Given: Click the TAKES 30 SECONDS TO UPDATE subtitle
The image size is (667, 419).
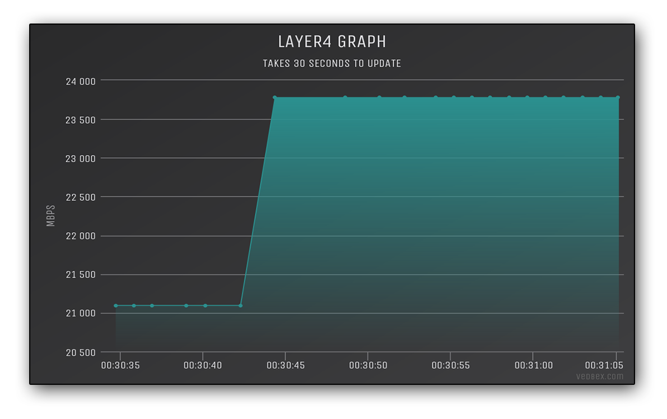Looking at the screenshot, I should 332,63.
